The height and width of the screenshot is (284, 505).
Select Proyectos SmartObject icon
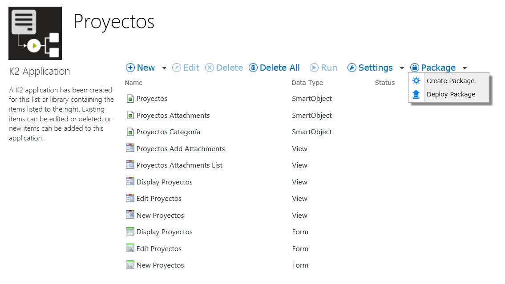point(130,99)
